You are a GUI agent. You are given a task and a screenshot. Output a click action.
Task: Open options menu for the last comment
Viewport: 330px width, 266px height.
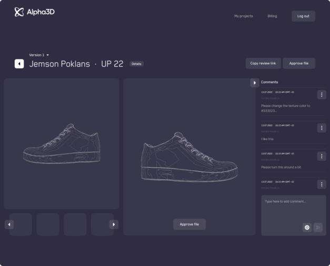[x=322, y=184]
